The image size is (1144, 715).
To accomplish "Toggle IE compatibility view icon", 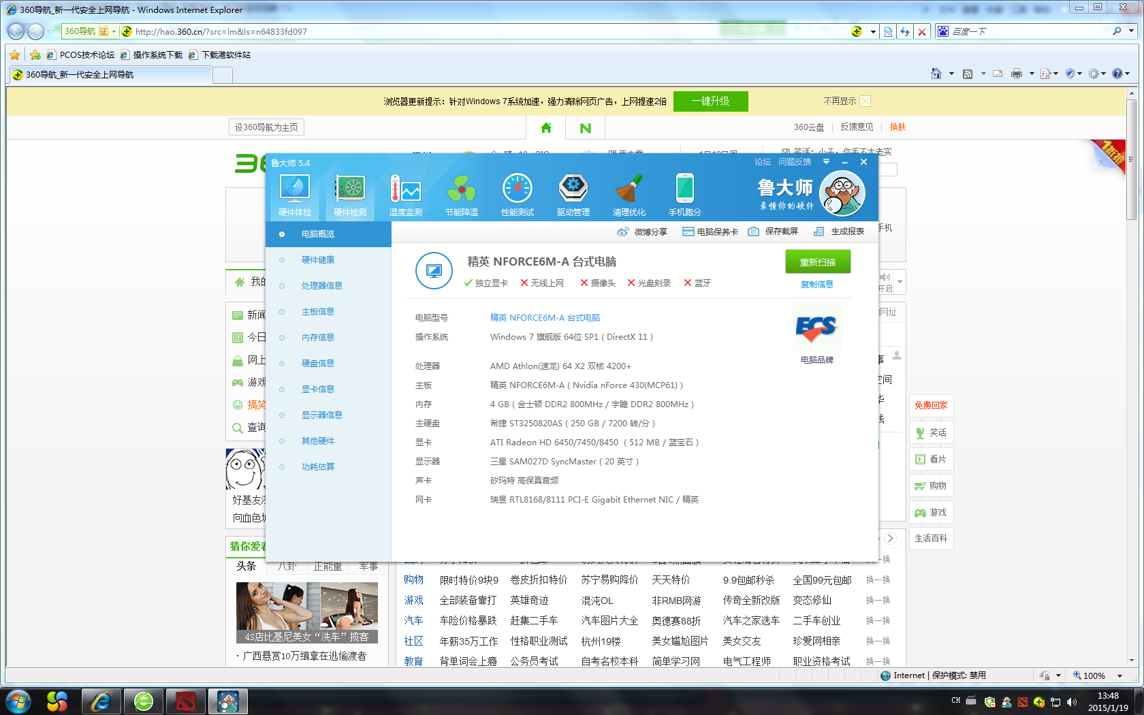I will 888,31.
